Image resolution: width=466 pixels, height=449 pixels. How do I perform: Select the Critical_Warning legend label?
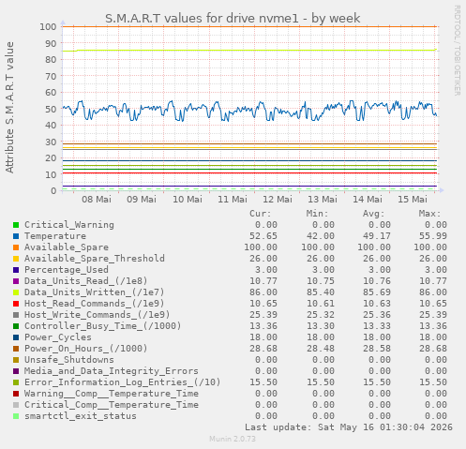[x=69, y=225]
